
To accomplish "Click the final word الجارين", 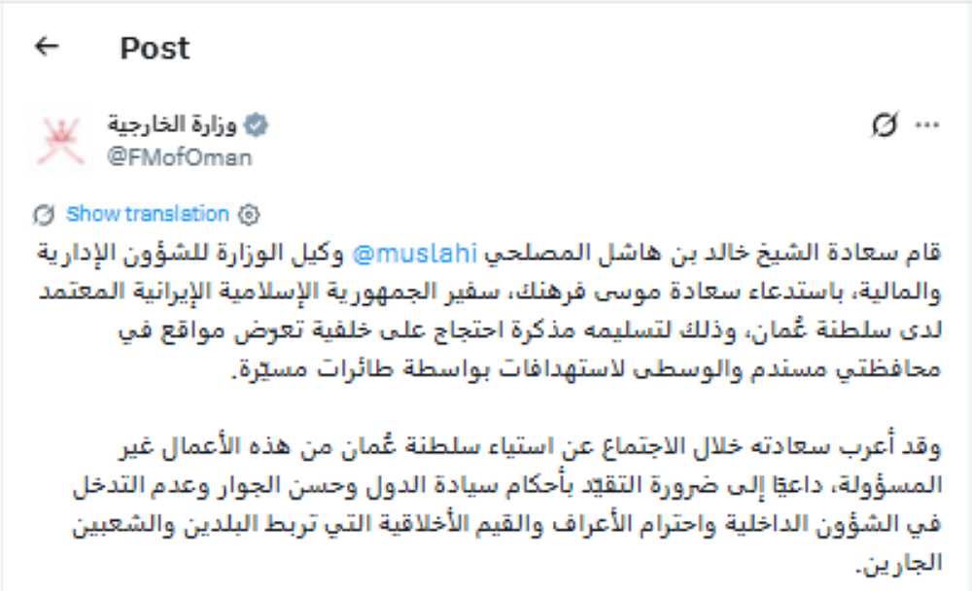I will (899, 563).
